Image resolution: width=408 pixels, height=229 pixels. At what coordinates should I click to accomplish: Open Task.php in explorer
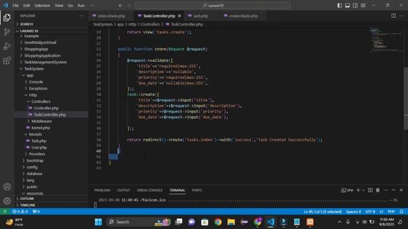tap(39, 141)
